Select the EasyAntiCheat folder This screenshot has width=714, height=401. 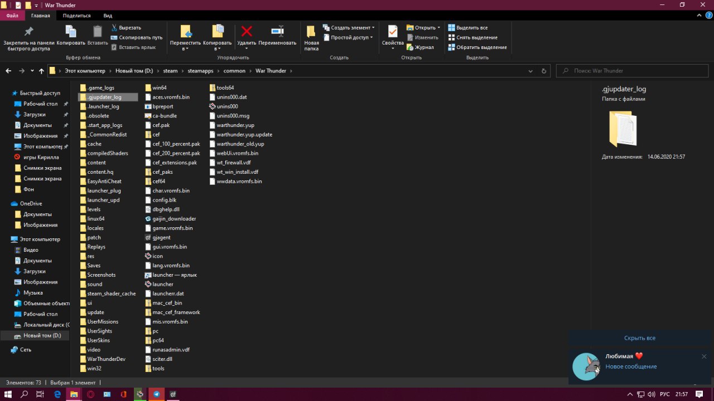click(104, 181)
